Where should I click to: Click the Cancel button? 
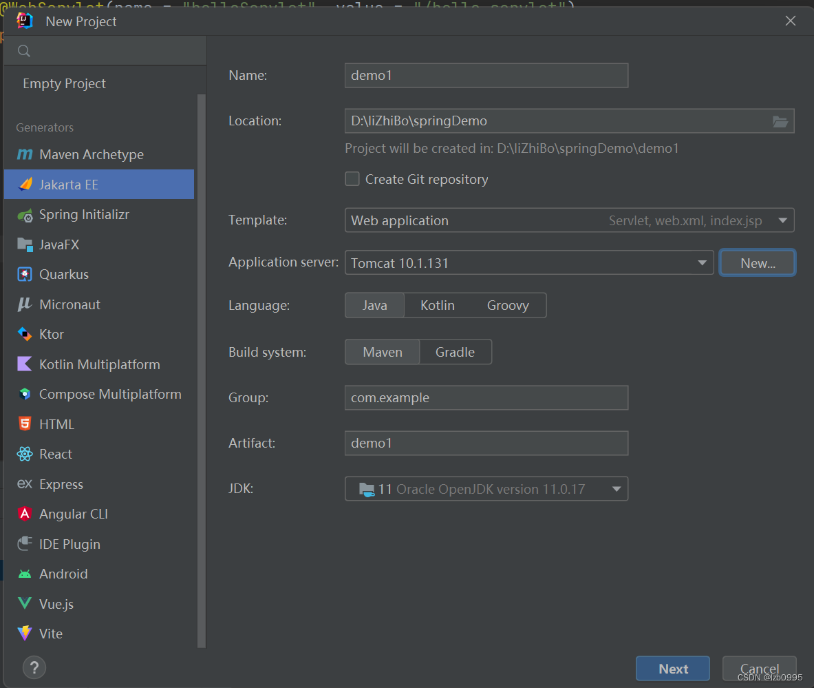tap(760, 669)
